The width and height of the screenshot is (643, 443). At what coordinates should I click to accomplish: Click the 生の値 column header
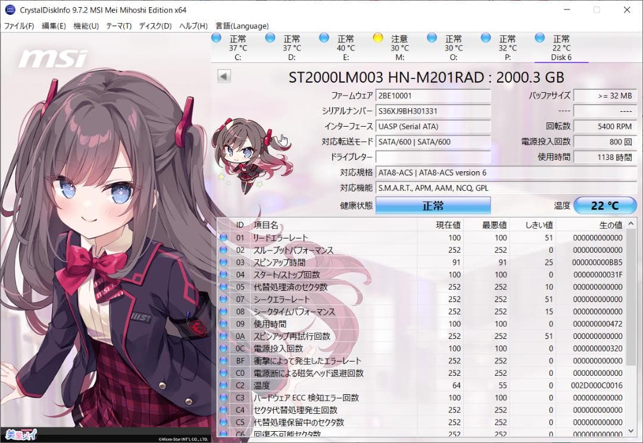coord(591,225)
